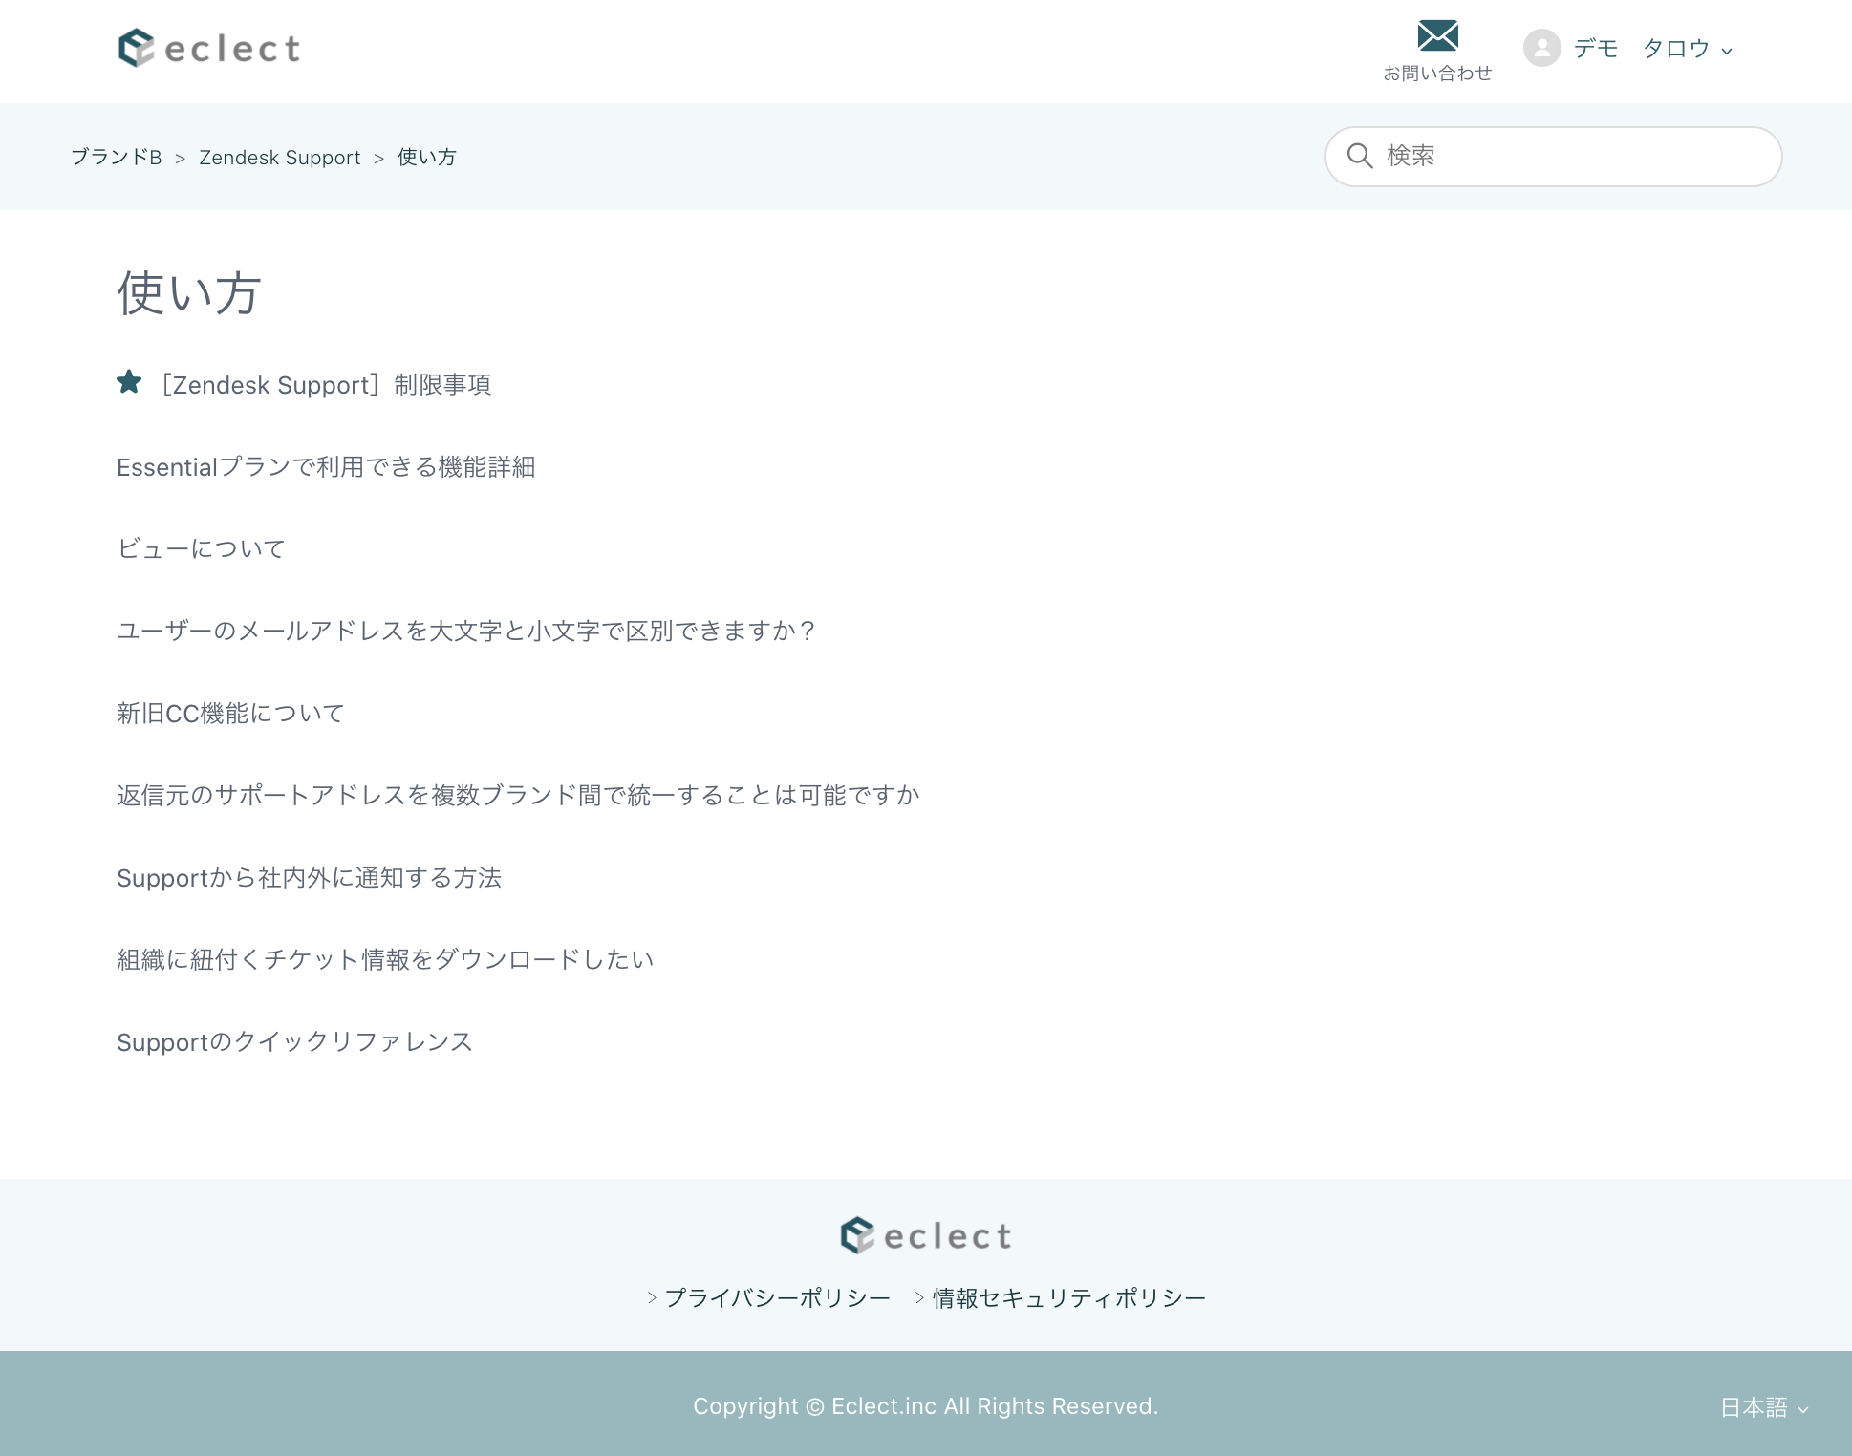Focus the 検索 search field
This screenshot has width=1852, height=1456.
1553,157
